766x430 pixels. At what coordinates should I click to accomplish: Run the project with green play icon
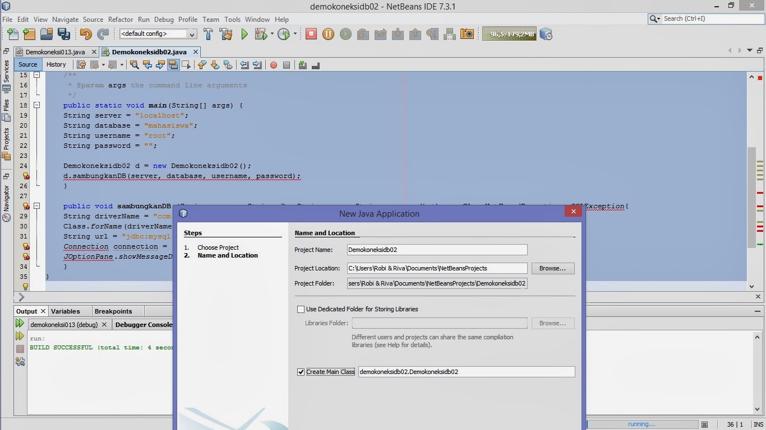[244, 34]
